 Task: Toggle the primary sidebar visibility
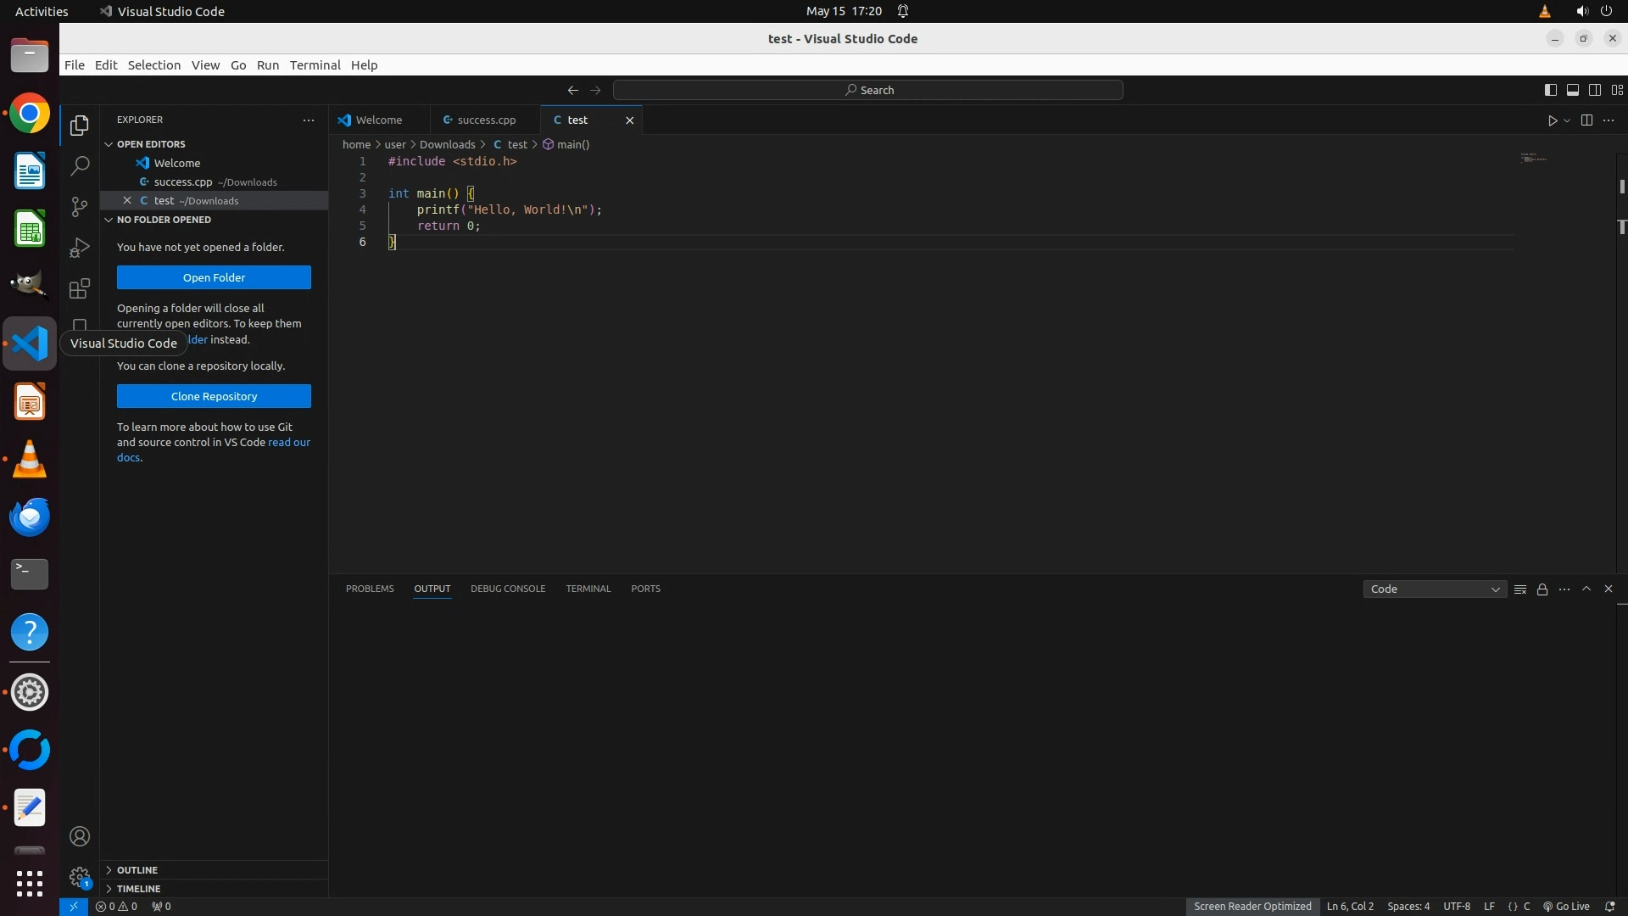[1550, 90]
